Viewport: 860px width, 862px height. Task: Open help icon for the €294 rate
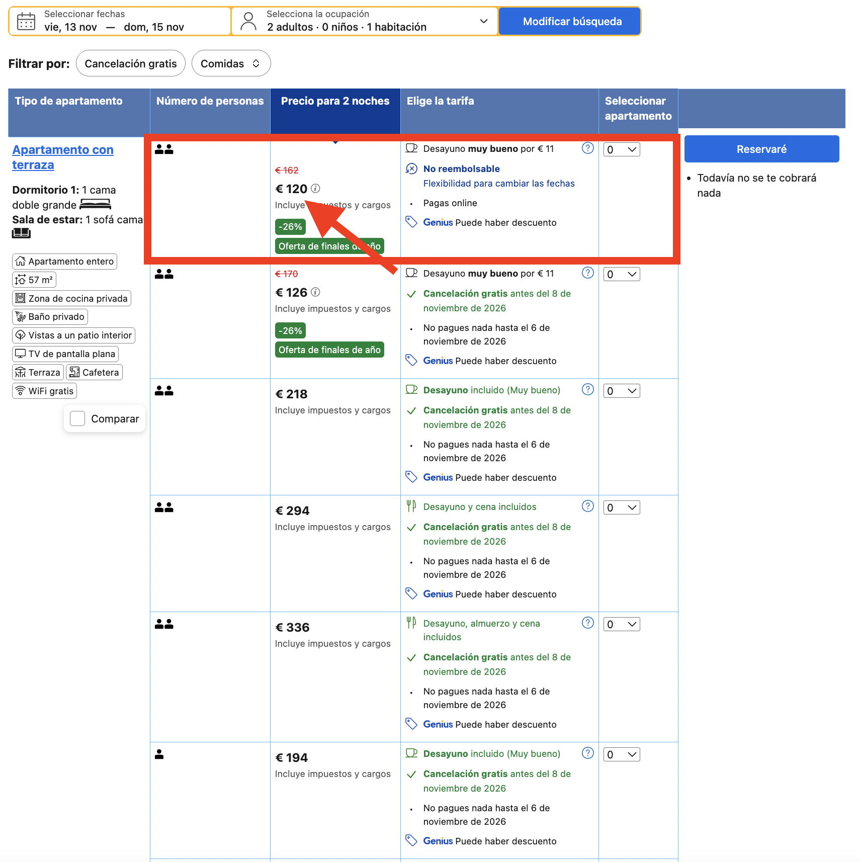[587, 506]
